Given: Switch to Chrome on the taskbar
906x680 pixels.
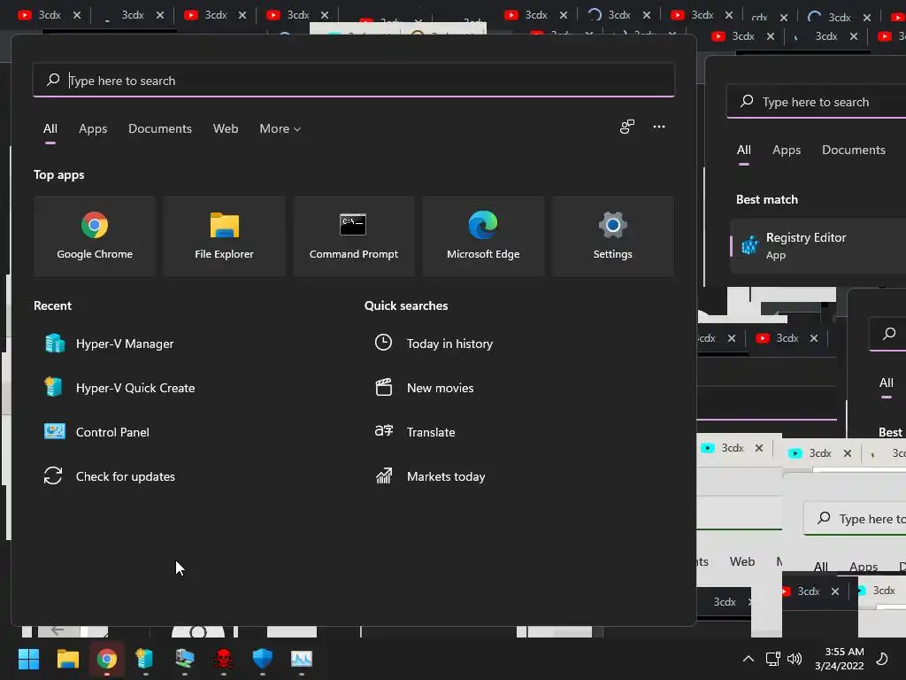Looking at the screenshot, I should point(107,659).
